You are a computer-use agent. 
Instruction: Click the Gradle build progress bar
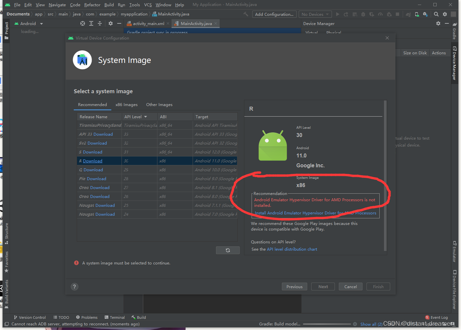point(327,324)
